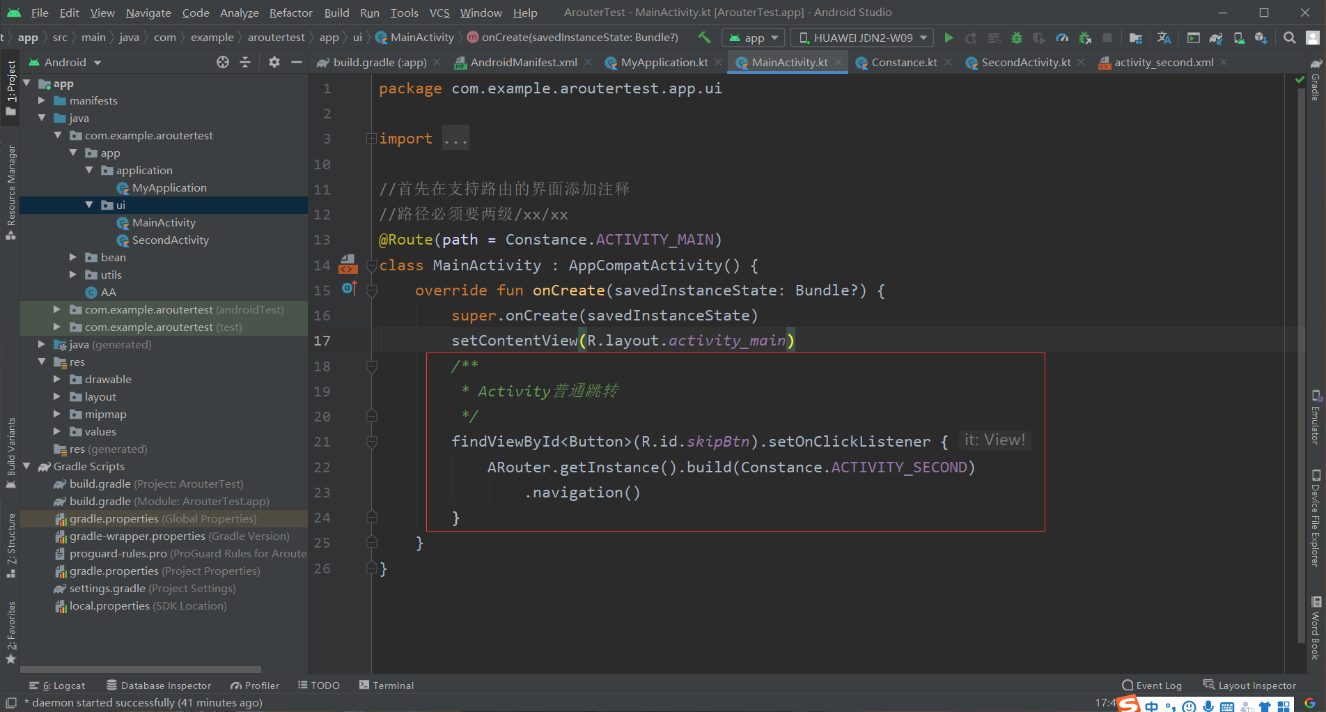Click the related XML gutter icon on line 14
The image size is (1326, 712).
pos(348,264)
